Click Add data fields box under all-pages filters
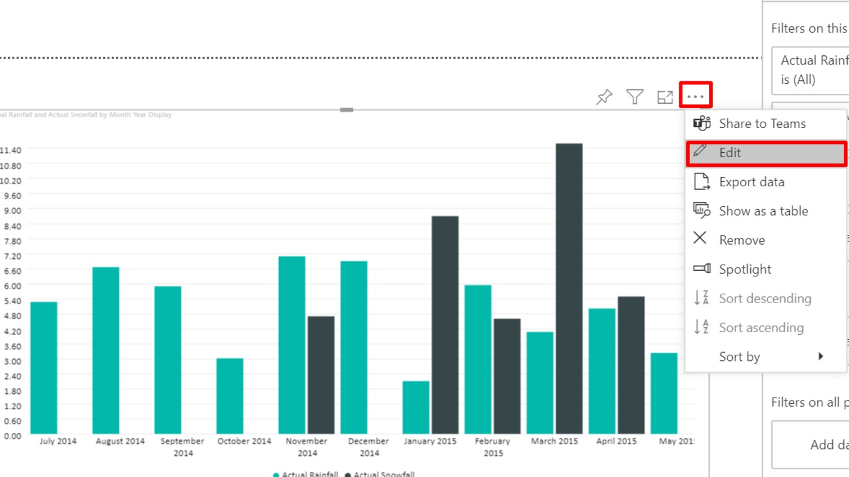This screenshot has width=849, height=477. [810, 445]
